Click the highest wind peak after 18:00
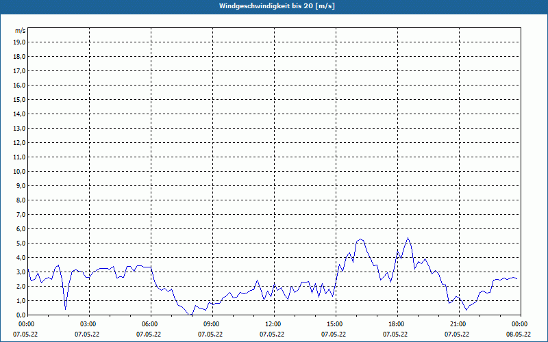548x342 pixels. (408, 238)
